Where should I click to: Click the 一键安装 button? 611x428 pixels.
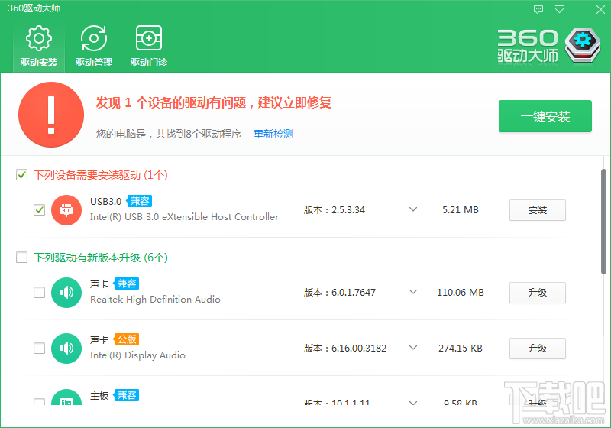545,116
